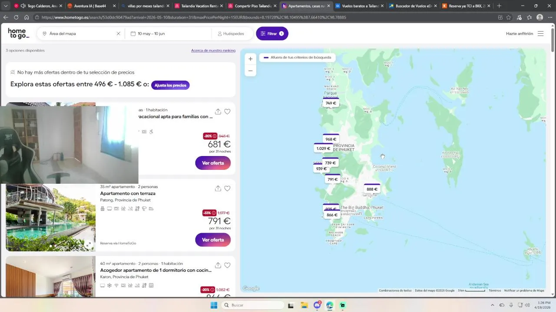The image size is (556, 312).
Task: Reload the current page
Action: [x=16, y=17]
